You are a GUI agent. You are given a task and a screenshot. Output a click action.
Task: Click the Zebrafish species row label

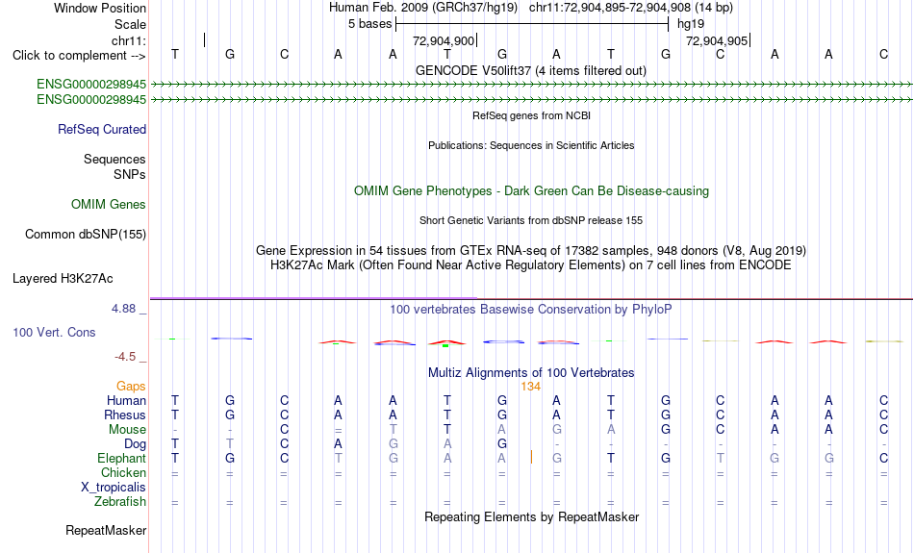click(120, 502)
